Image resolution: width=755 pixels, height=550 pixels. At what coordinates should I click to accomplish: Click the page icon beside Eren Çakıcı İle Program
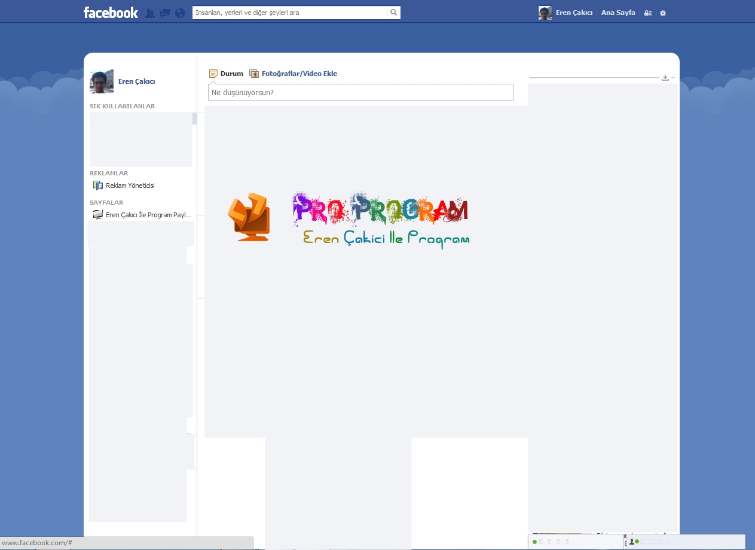point(98,215)
